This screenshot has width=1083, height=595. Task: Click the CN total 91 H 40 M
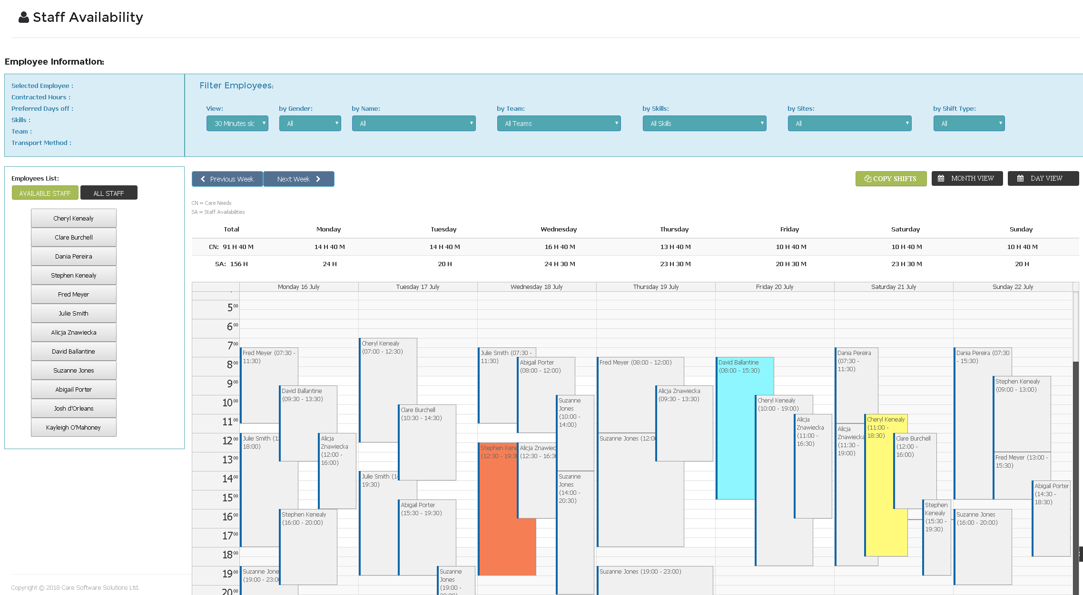coord(238,247)
